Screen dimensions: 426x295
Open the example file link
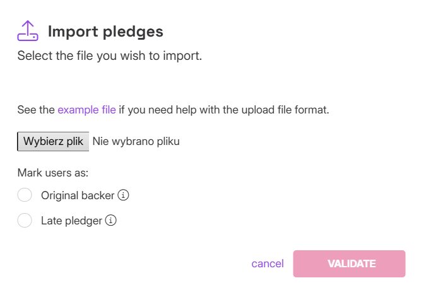click(86, 110)
